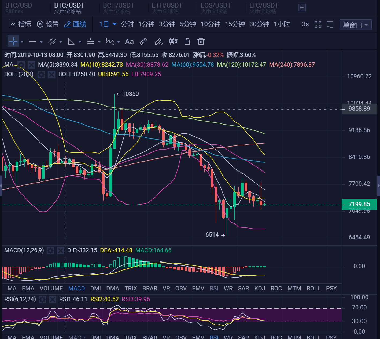This screenshot has height=339, width=380.
Task: Set timeframe to 1小时
Action: [x=282, y=24]
